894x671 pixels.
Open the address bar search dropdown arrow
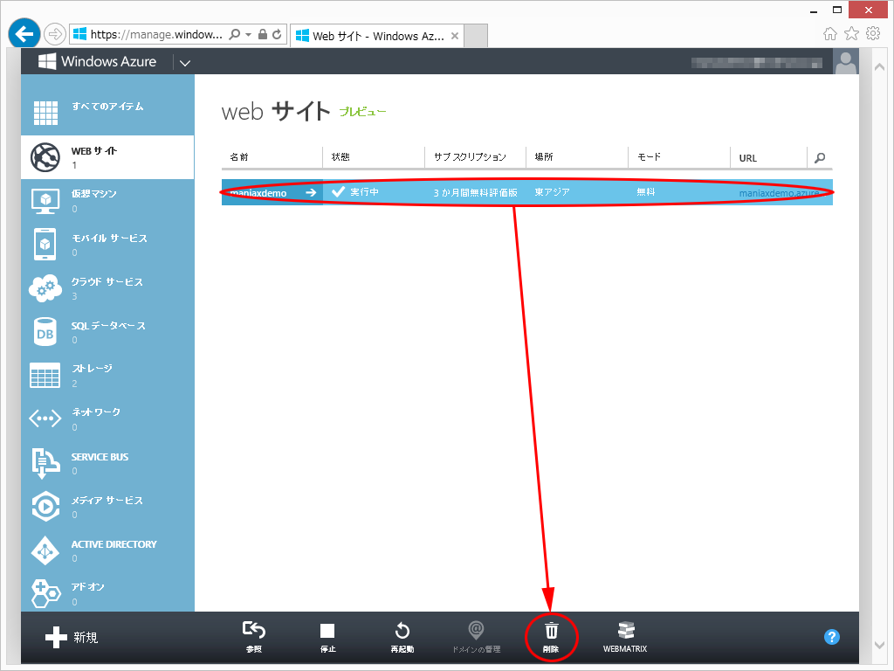[x=249, y=34]
